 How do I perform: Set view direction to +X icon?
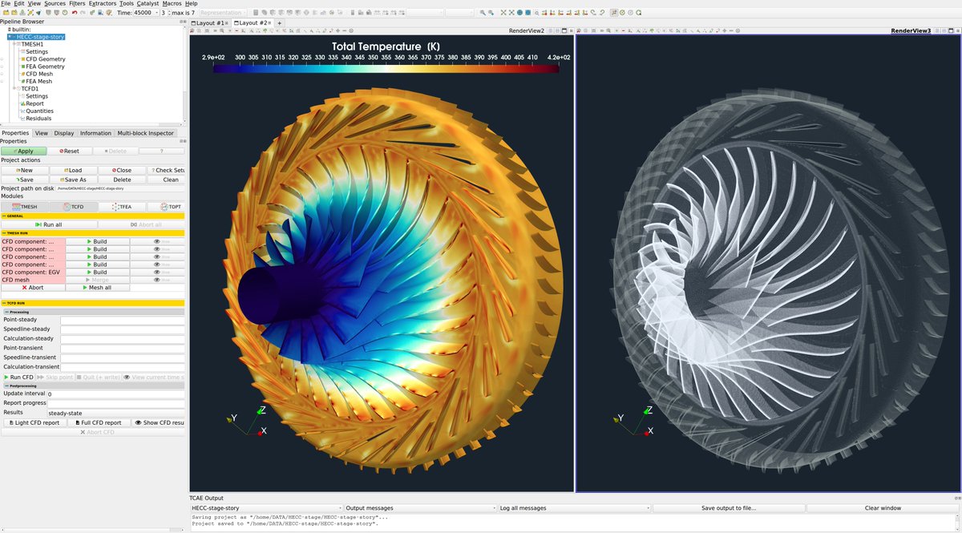point(543,14)
